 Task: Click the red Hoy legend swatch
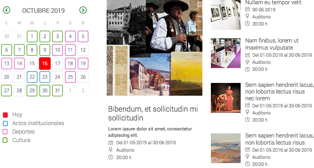pos(5,115)
